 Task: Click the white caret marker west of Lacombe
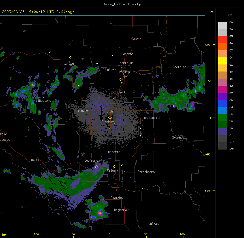112,56
